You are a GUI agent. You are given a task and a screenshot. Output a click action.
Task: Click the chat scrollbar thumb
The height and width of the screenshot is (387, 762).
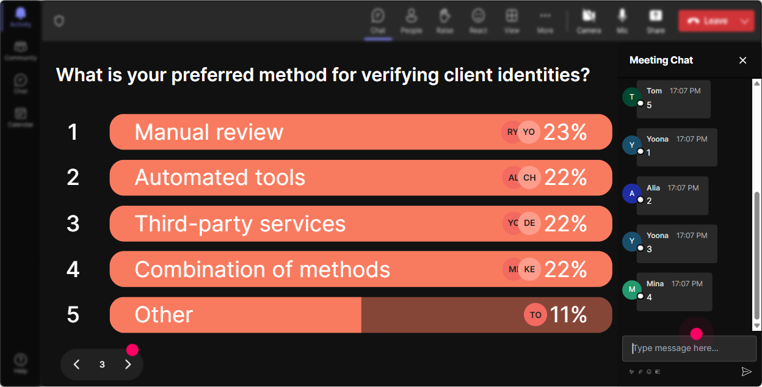tap(757, 256)
